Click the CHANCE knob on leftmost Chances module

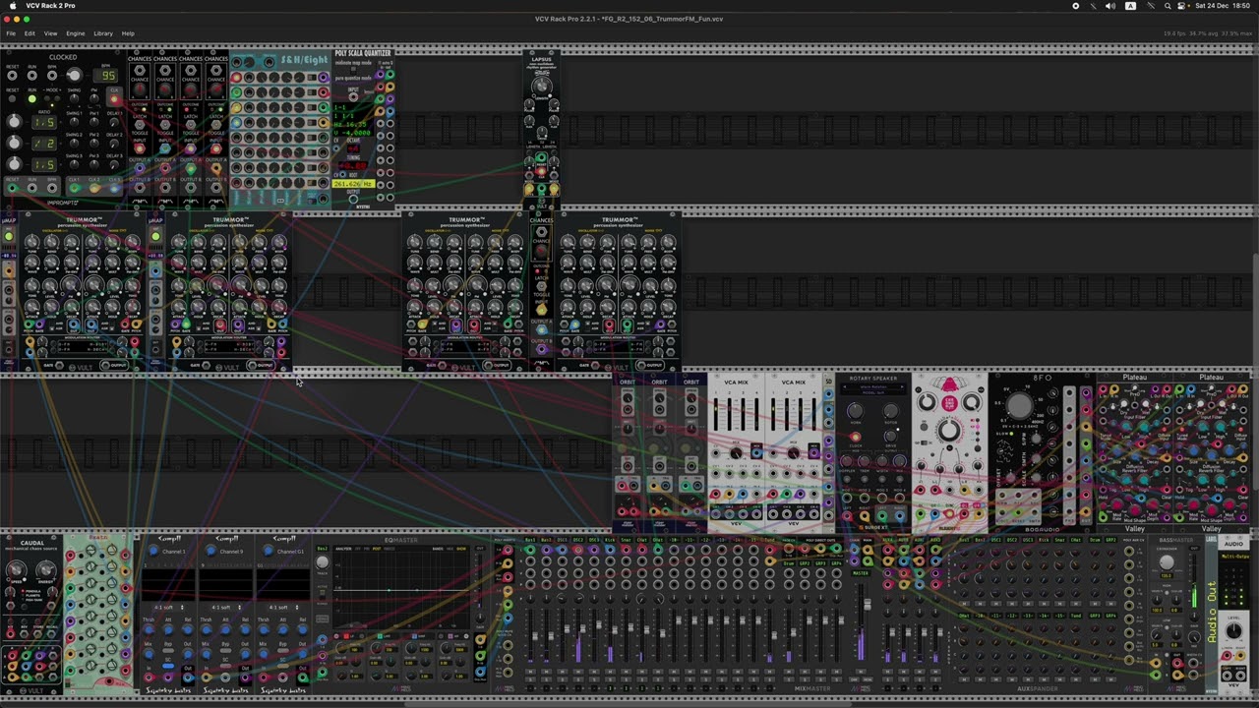click(x=140, y=88)
